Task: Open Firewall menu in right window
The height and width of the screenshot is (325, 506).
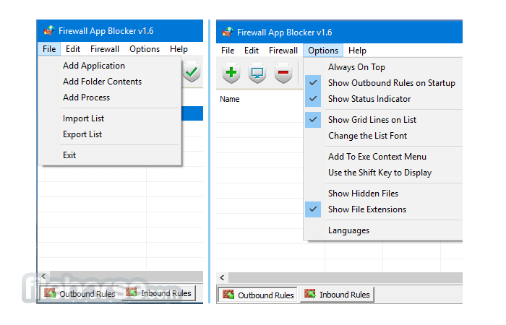Action: [283, 51]
